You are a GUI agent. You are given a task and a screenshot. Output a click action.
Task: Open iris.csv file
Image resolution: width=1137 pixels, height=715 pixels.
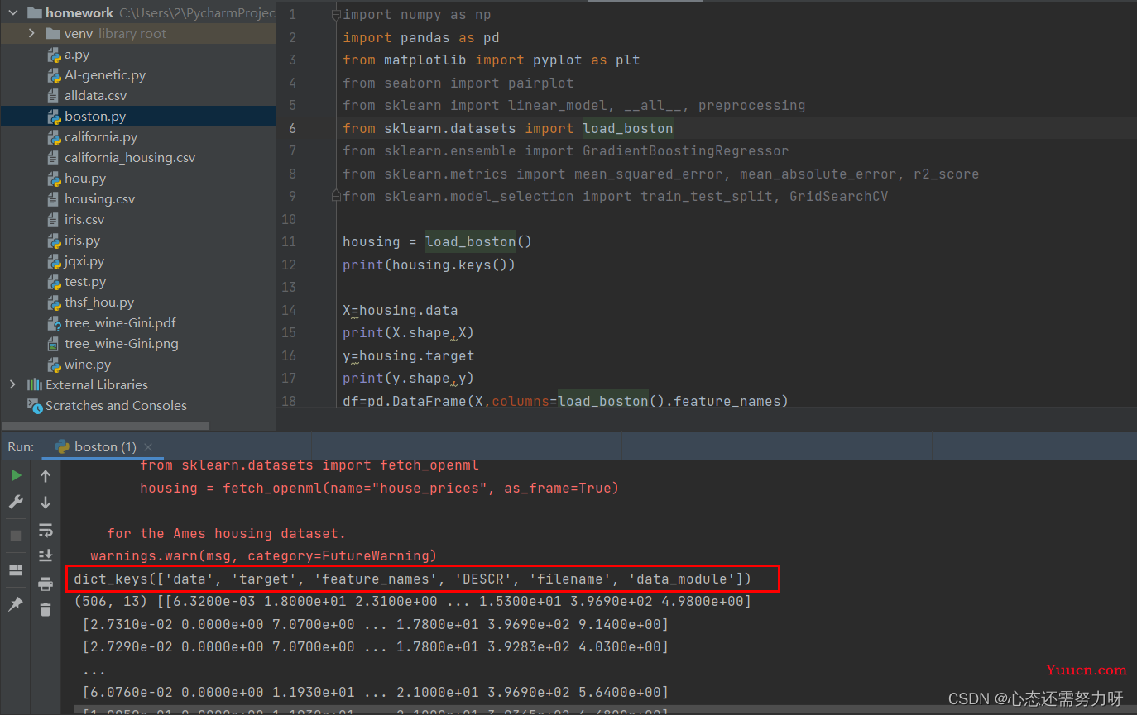click(84, 220)
